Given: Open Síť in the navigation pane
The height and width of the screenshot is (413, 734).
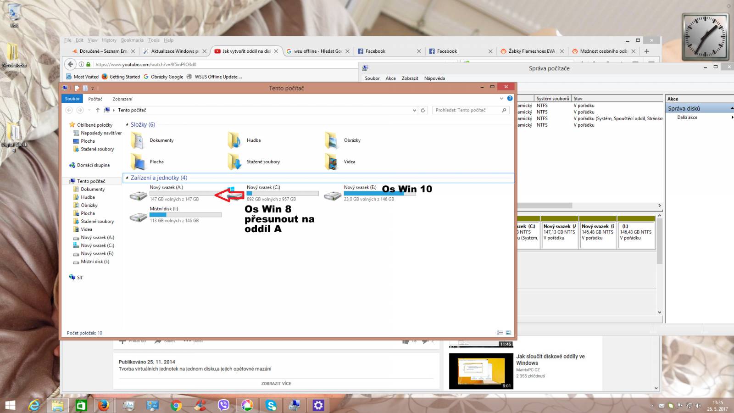Looking at the screenshot, I should point(80,278).
